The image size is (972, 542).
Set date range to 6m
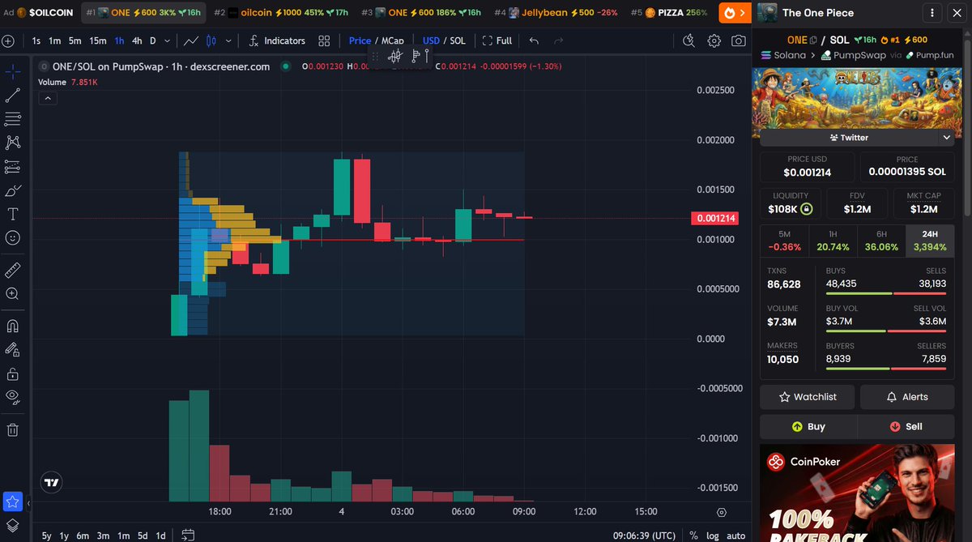83,535
